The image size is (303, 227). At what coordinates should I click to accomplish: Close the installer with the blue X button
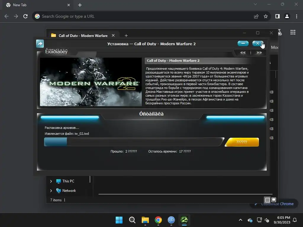(258, 43)
